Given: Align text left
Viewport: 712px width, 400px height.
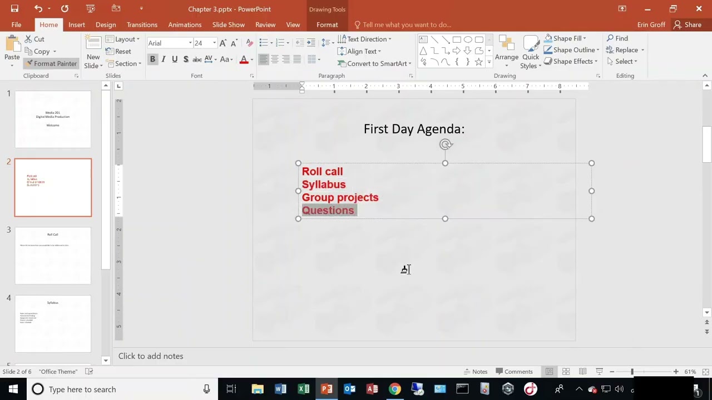Looking at the screenshot, I should coord(264,59).
